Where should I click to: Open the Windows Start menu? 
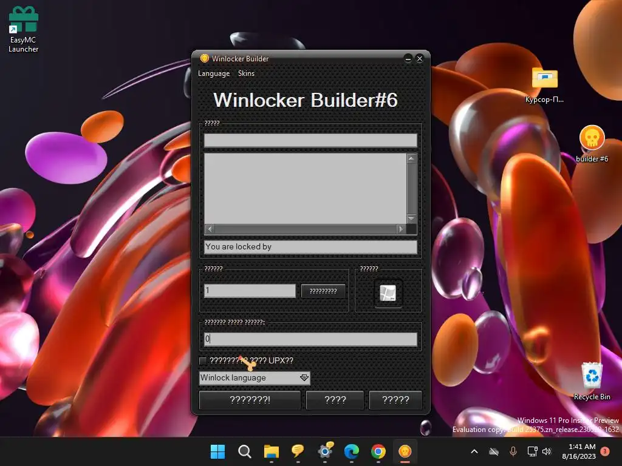click(217, 451)
